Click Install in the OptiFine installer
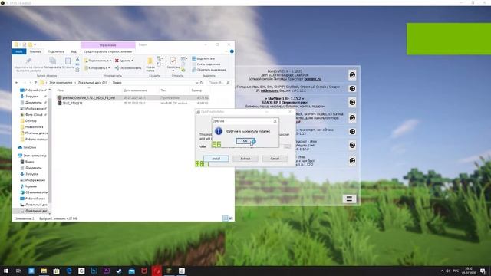 click(216, 159)
